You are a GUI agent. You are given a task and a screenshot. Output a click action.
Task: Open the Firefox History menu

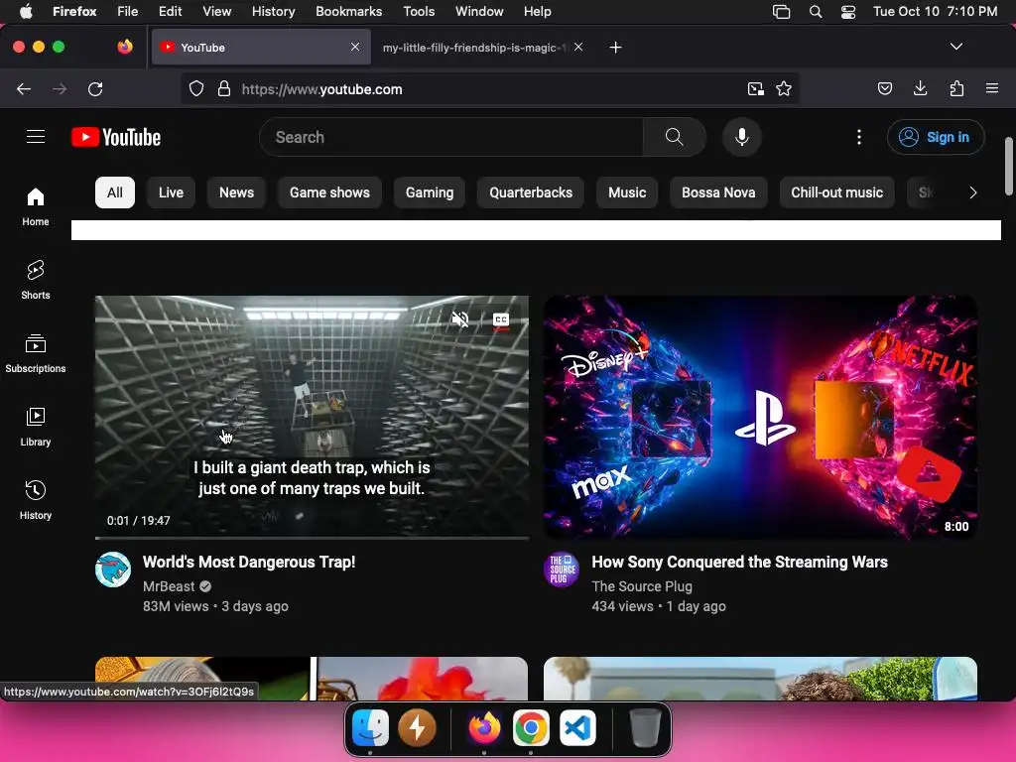[273, 11]
